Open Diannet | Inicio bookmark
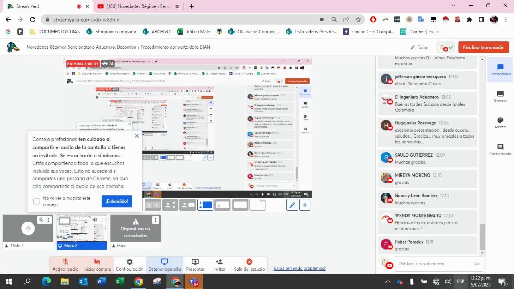The width and height of the screenshot is (514, 289). [420, 31]
